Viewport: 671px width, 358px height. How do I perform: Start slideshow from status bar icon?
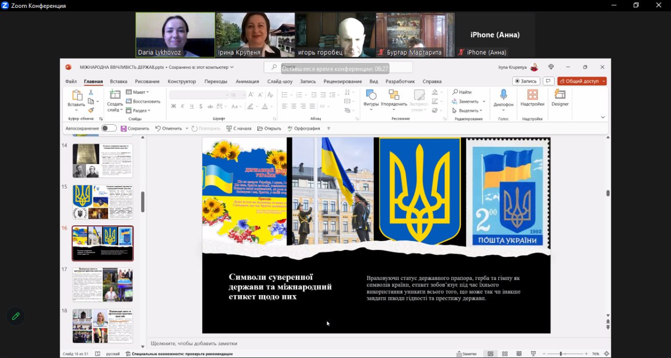[x=533, y=354]
